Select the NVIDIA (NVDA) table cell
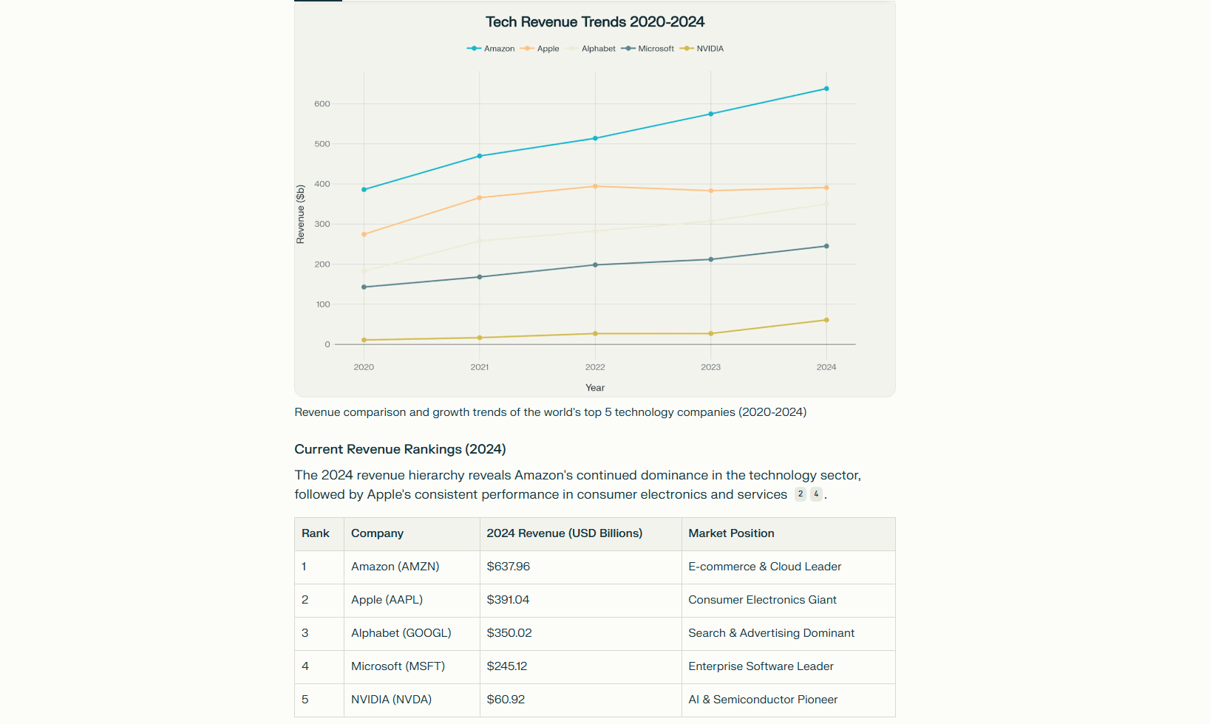 (x=391, y=700)
